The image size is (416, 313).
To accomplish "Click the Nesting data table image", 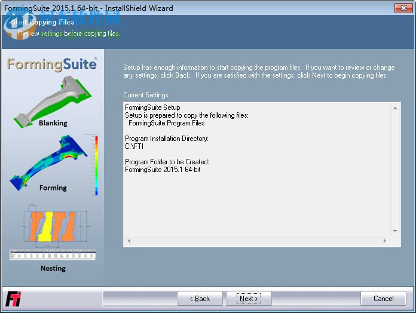I will pyautogui.click(x=53, y=255).
